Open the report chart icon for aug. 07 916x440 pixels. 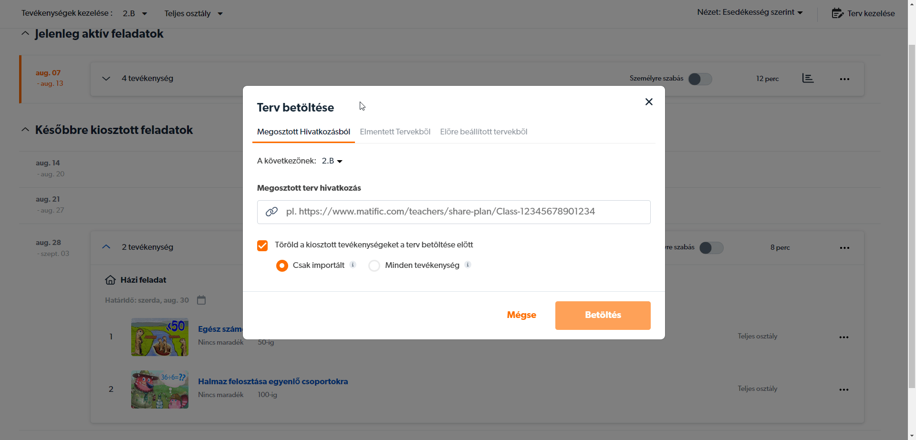[x=808, y=79]
